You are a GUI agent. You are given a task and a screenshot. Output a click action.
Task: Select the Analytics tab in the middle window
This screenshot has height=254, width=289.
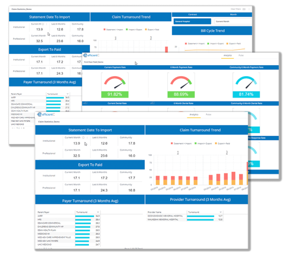coord(227,56)
